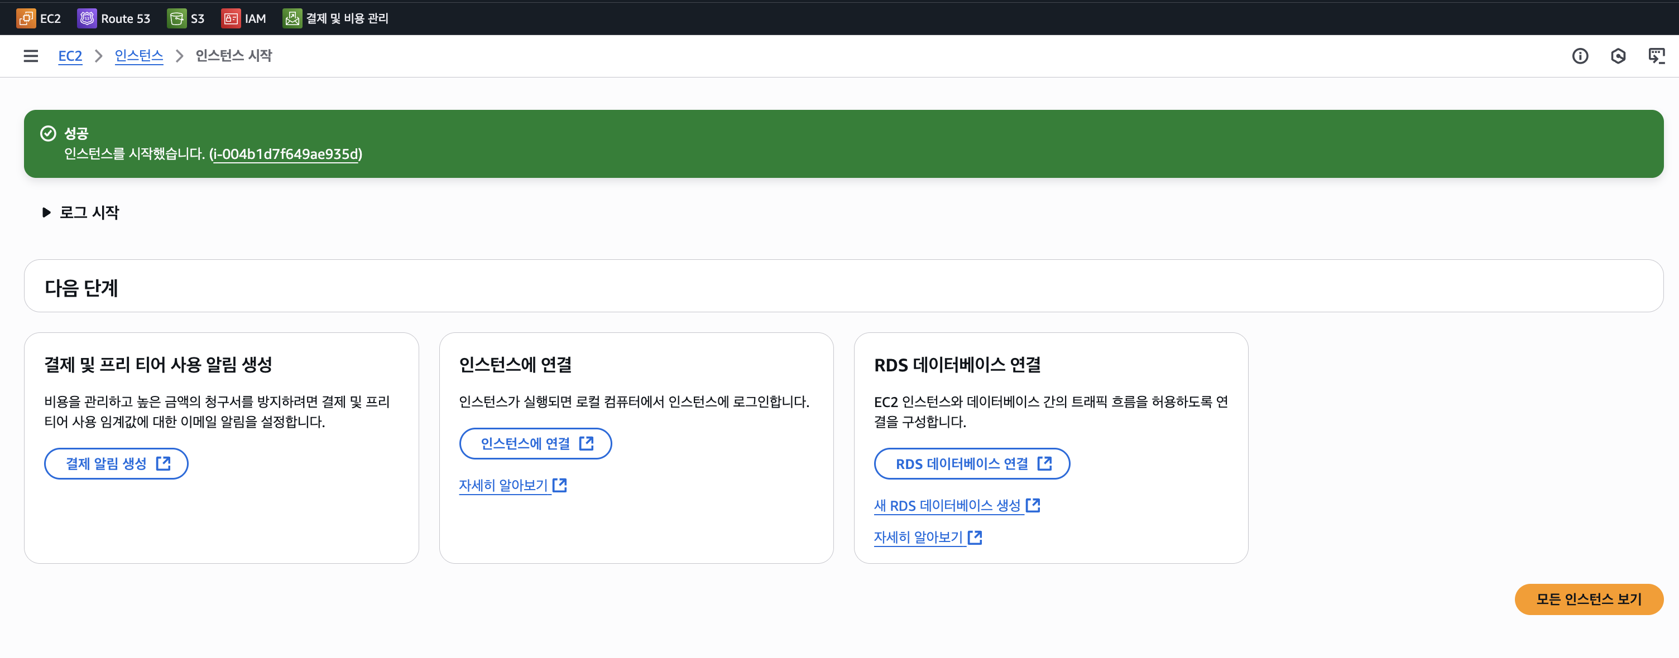This screenshot has height=658, width=1679.
Task: Click the hexagon settings icon at top right
Action: tap(1618, 56)
